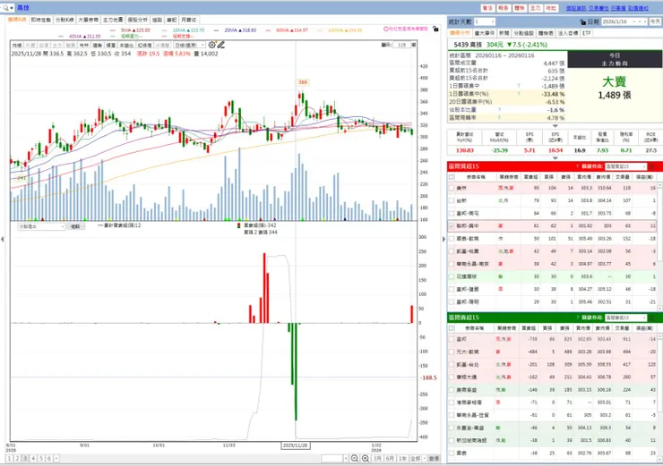Toggle the 本益比 button on the chart toolbar
Screen dimensions: 663x466
click(126, 45)
